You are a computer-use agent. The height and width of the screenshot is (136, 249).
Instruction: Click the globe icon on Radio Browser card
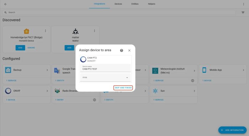pyautogui.click(x=94, y=100)
